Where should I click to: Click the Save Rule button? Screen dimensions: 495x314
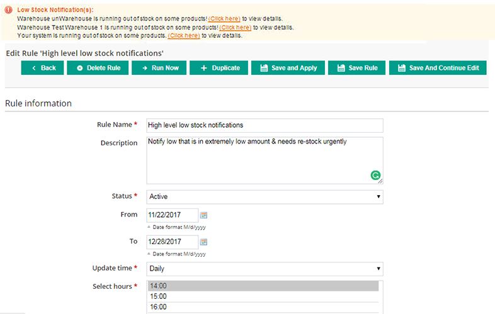[356, 68]
